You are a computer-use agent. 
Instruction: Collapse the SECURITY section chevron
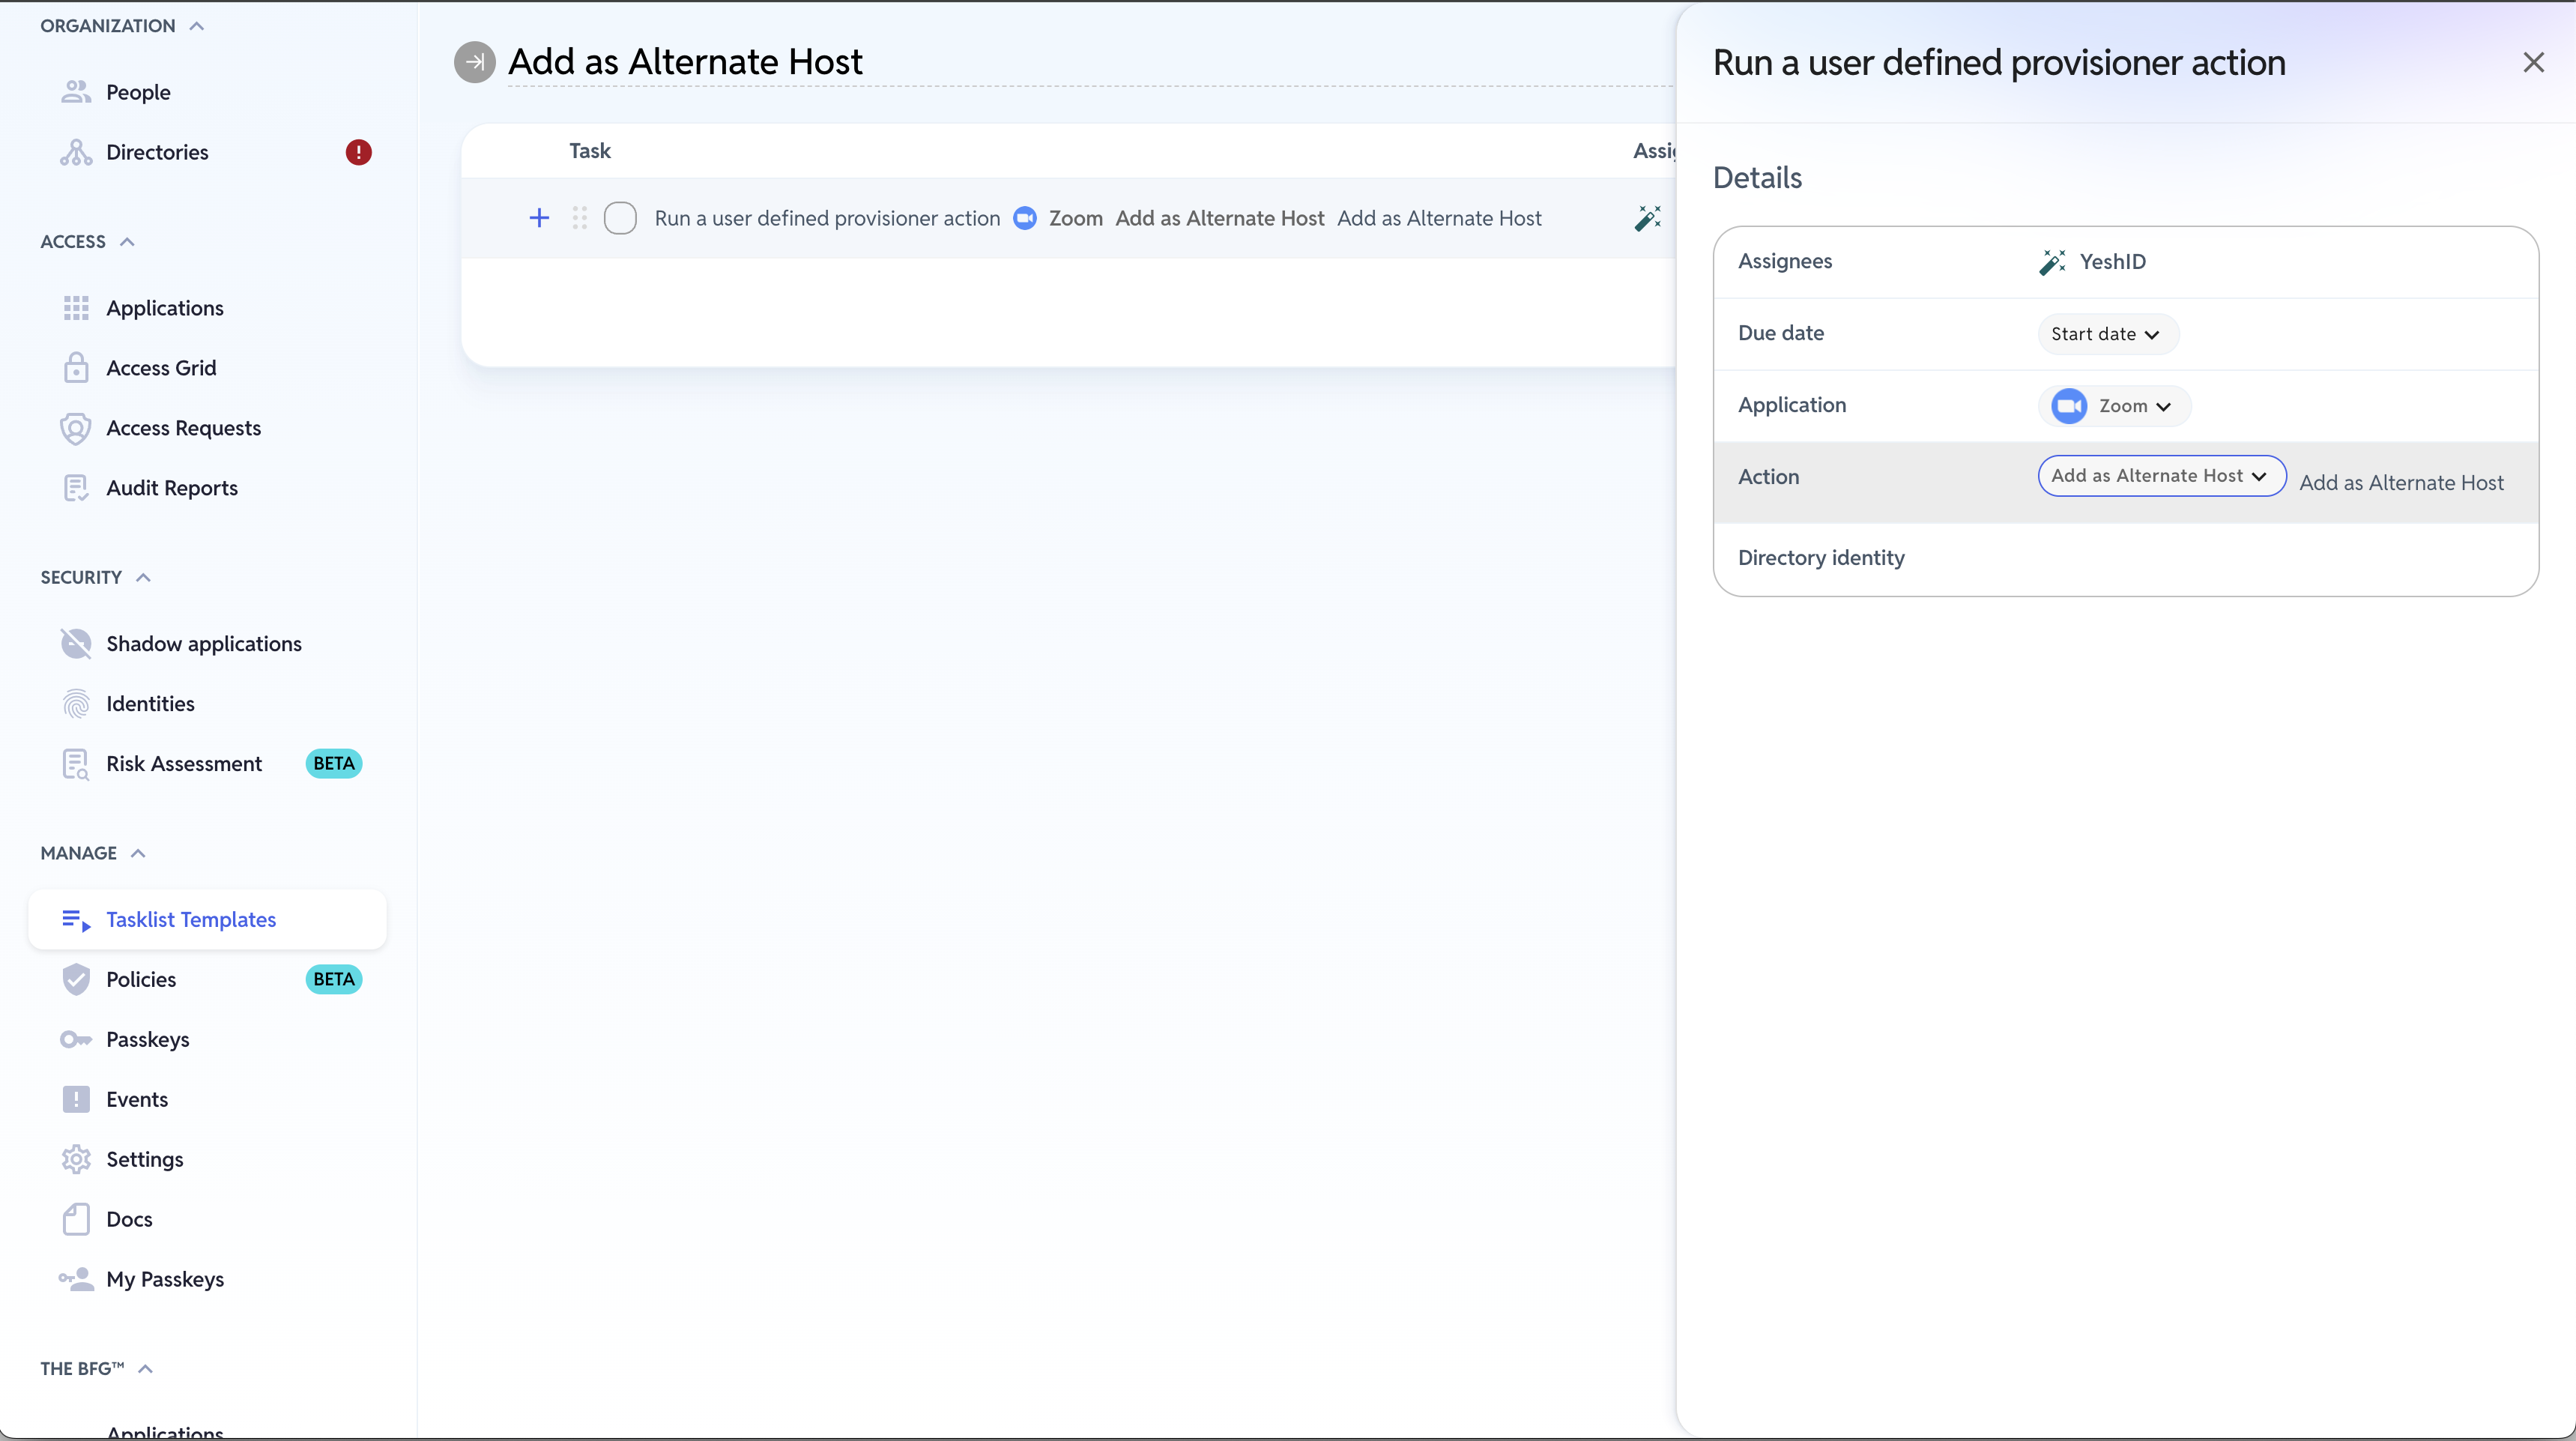pyautogui.click(x=143, y=578)
